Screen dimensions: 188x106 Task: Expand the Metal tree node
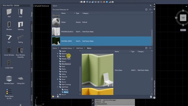point(58,56)
